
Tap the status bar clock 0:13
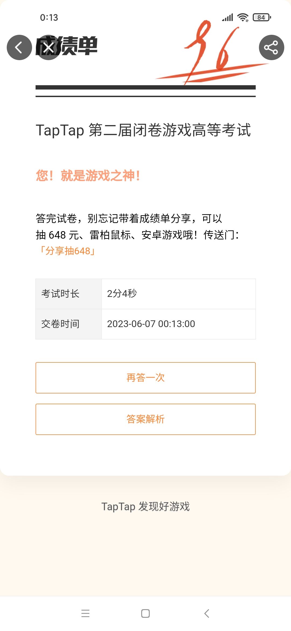49,18
